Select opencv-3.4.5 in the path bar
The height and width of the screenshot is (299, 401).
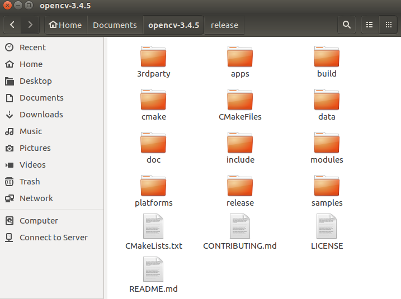click(x=173, y=25)
